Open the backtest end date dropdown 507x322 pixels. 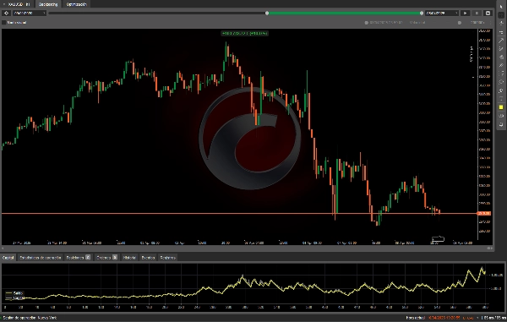click(x=442, y=14)
